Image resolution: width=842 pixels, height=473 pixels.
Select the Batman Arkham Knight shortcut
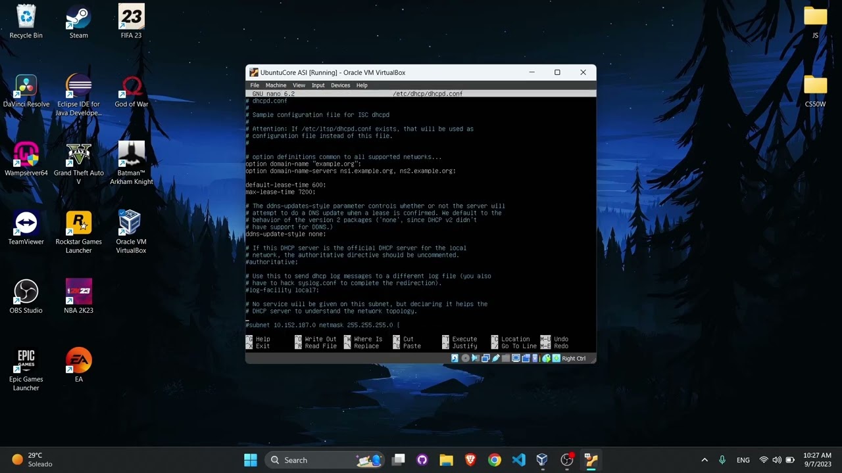(131, 164)
